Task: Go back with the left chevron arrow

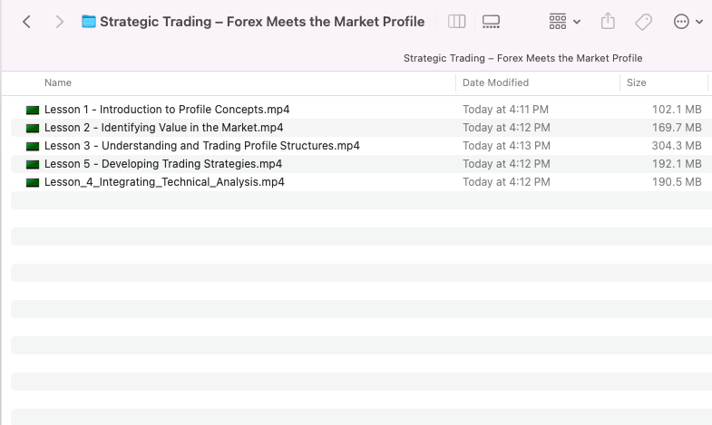Action: 27,22
